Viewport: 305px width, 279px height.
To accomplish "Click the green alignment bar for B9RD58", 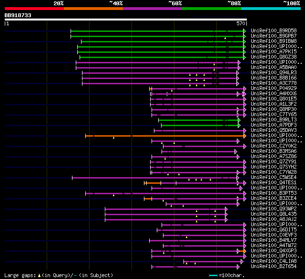I will coord(157,31).
